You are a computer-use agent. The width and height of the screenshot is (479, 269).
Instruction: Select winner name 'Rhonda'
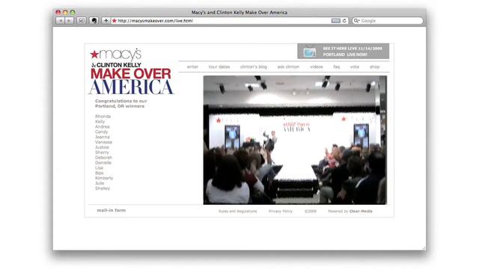(x=103, y=117)
